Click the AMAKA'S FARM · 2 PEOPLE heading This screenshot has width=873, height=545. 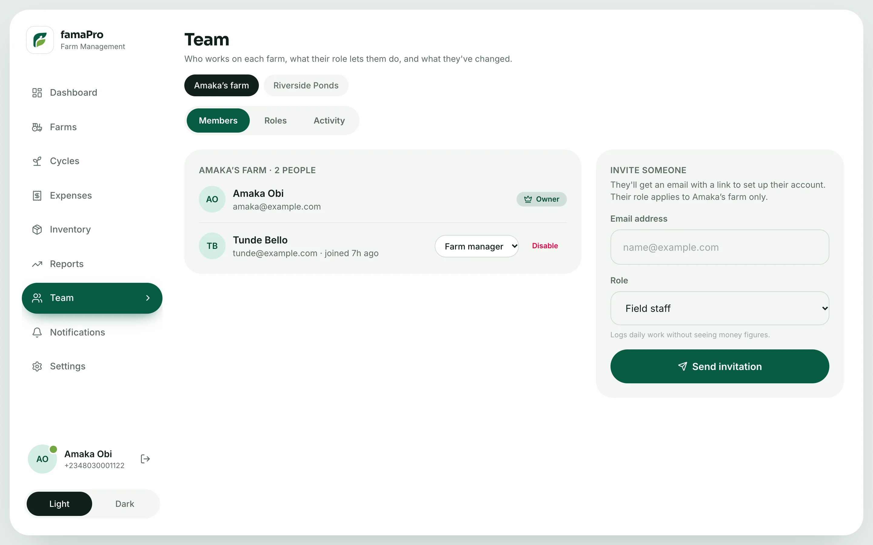(257, 170)
